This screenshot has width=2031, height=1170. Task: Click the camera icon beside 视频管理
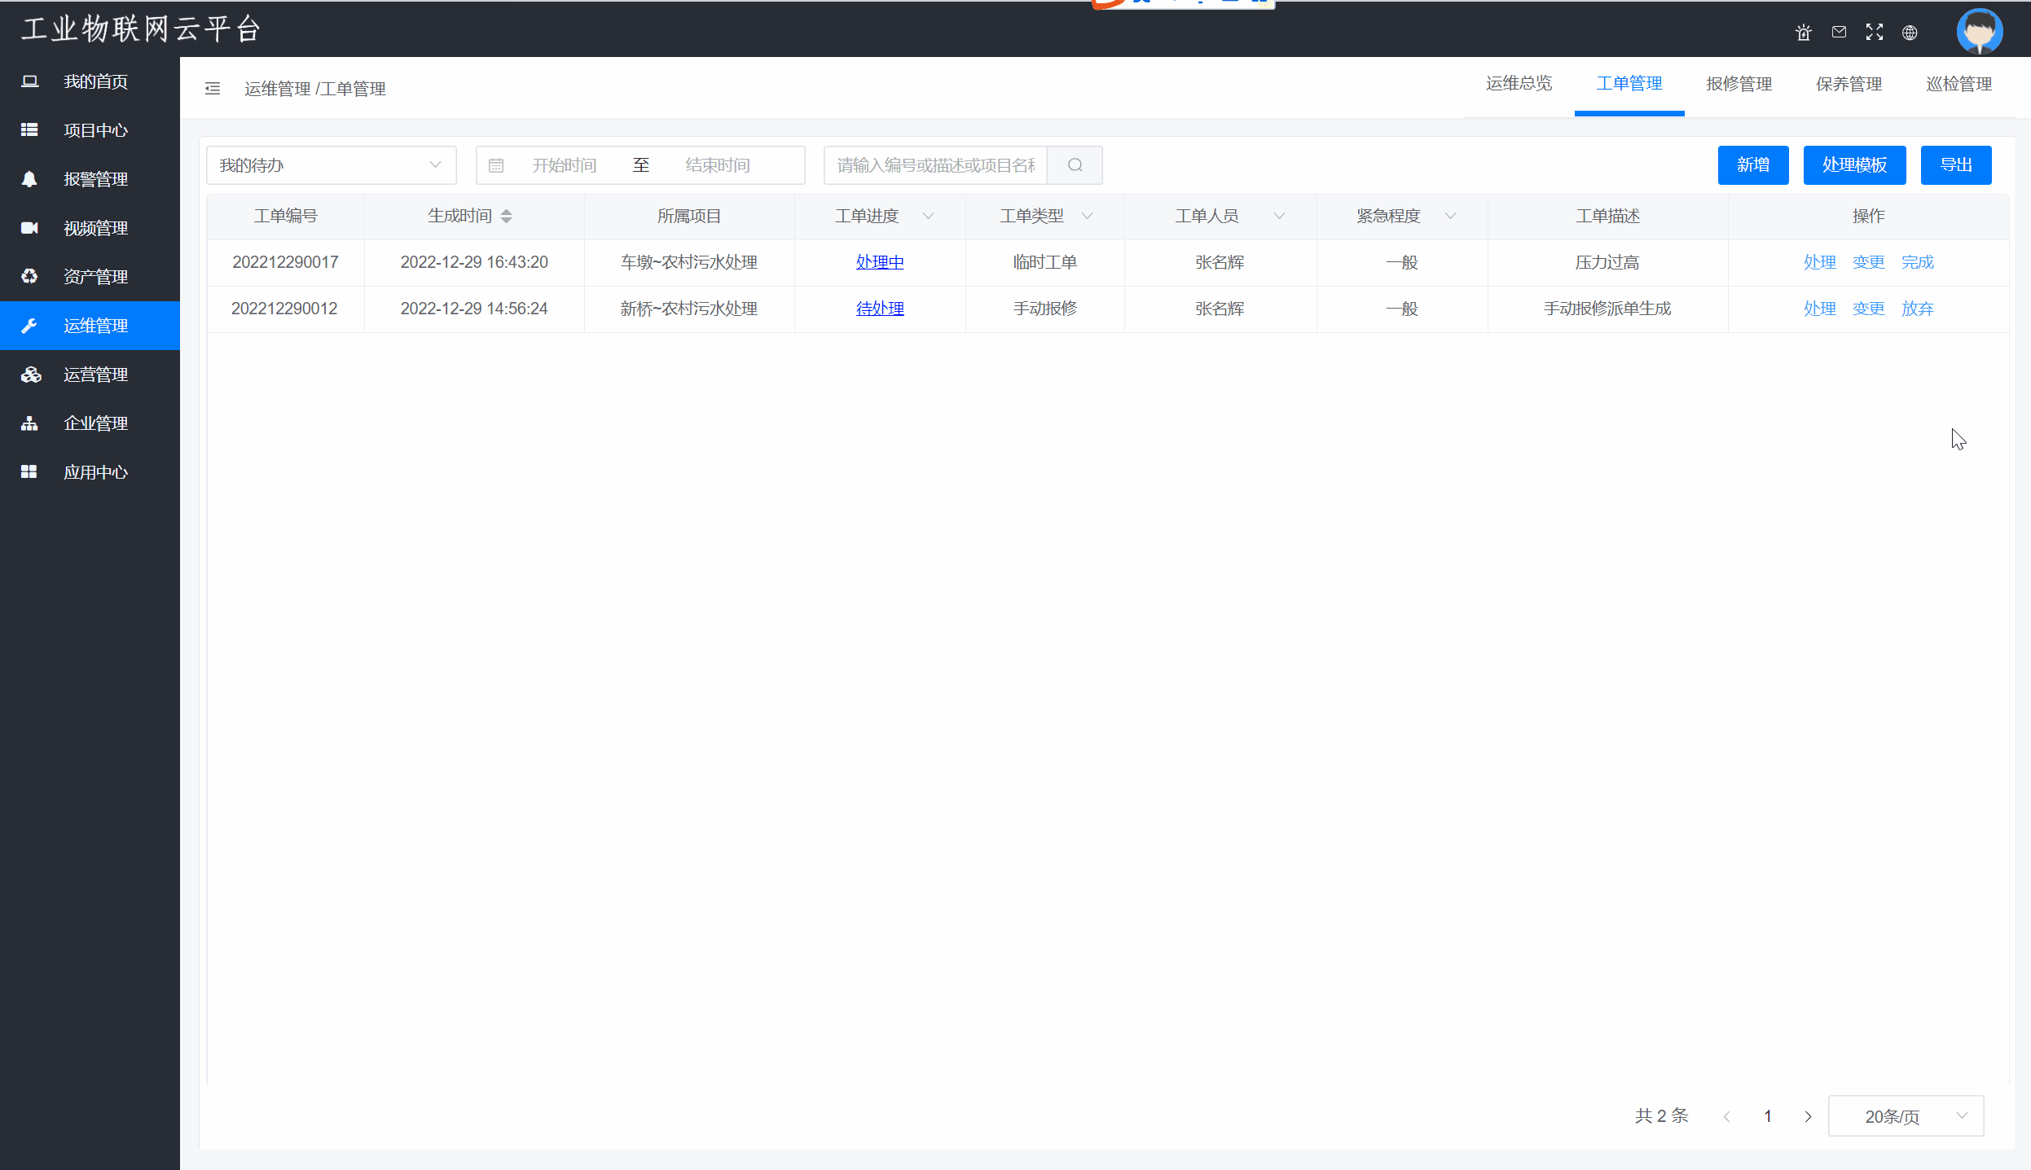(x=29, y=228)
